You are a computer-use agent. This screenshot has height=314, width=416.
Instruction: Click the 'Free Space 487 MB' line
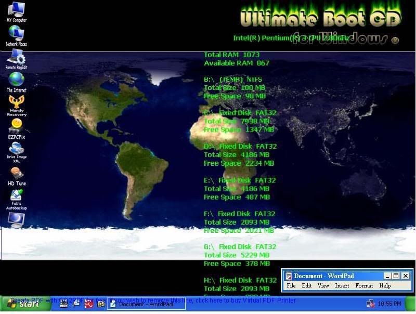[x=237, y=197]
